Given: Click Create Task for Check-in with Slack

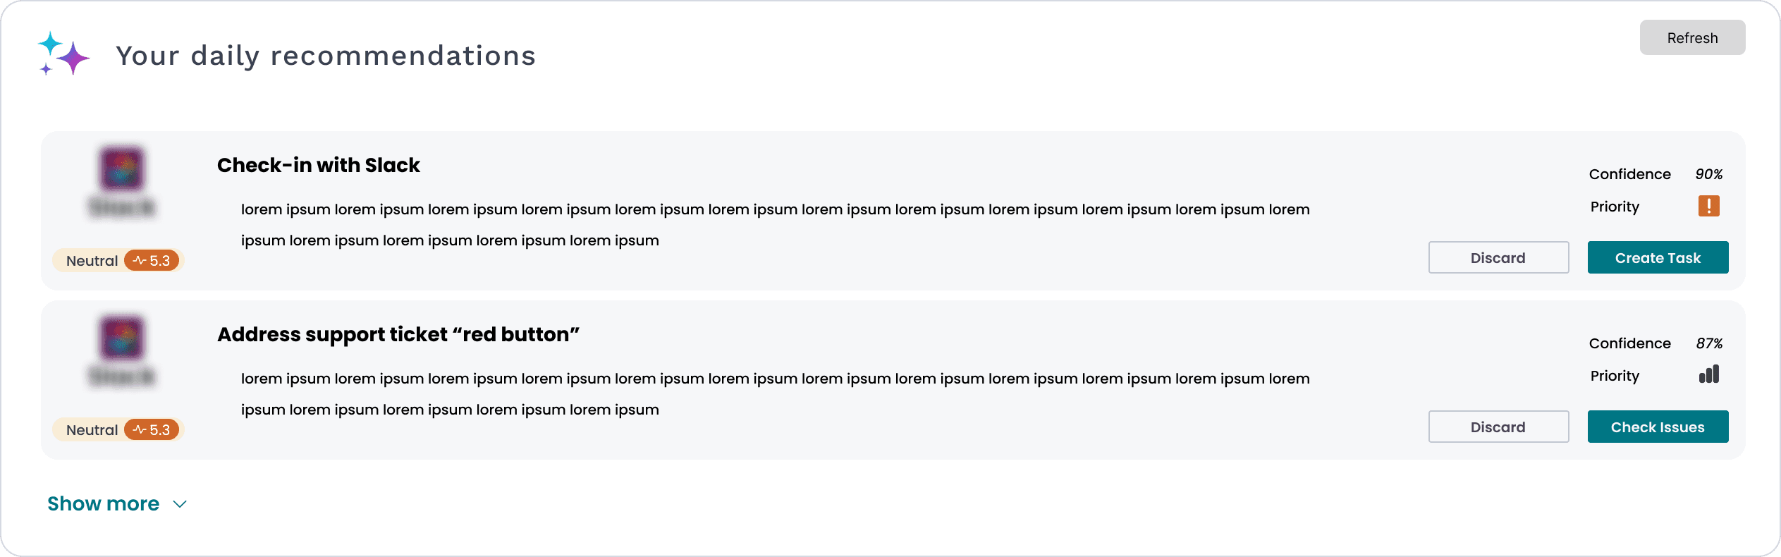Looking at the screenshot, I should [1658, 257].
